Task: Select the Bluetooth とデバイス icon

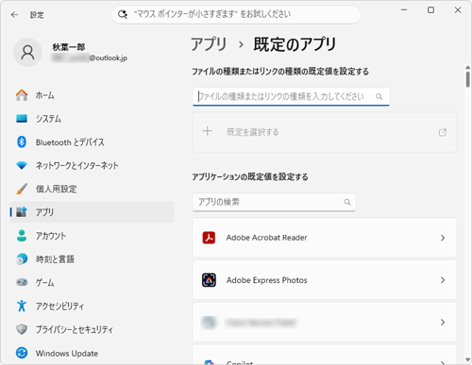Action: [x=22, y=142]
